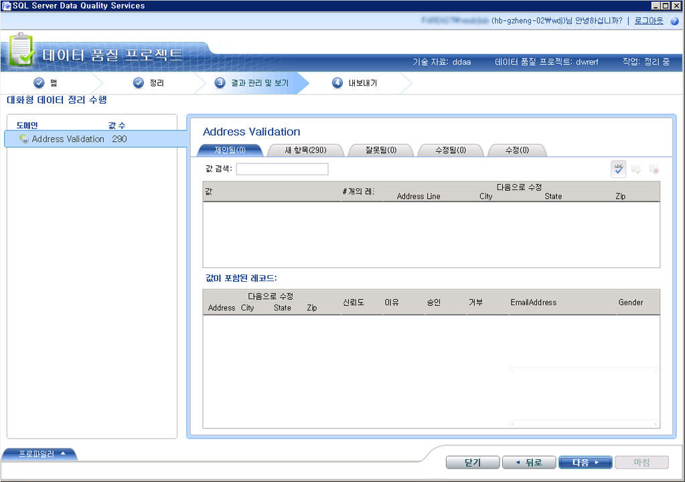
Task: Click the 닫기 button
Action: point(473,463)
